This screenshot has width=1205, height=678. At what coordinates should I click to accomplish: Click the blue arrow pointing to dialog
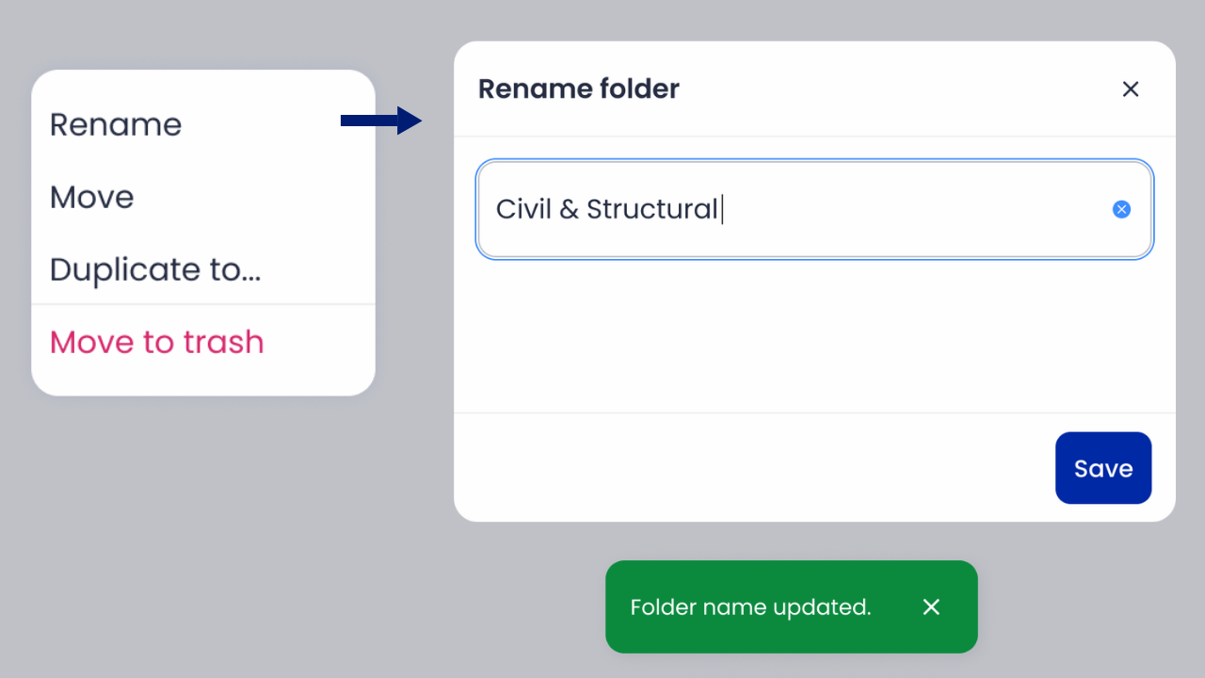381,121
